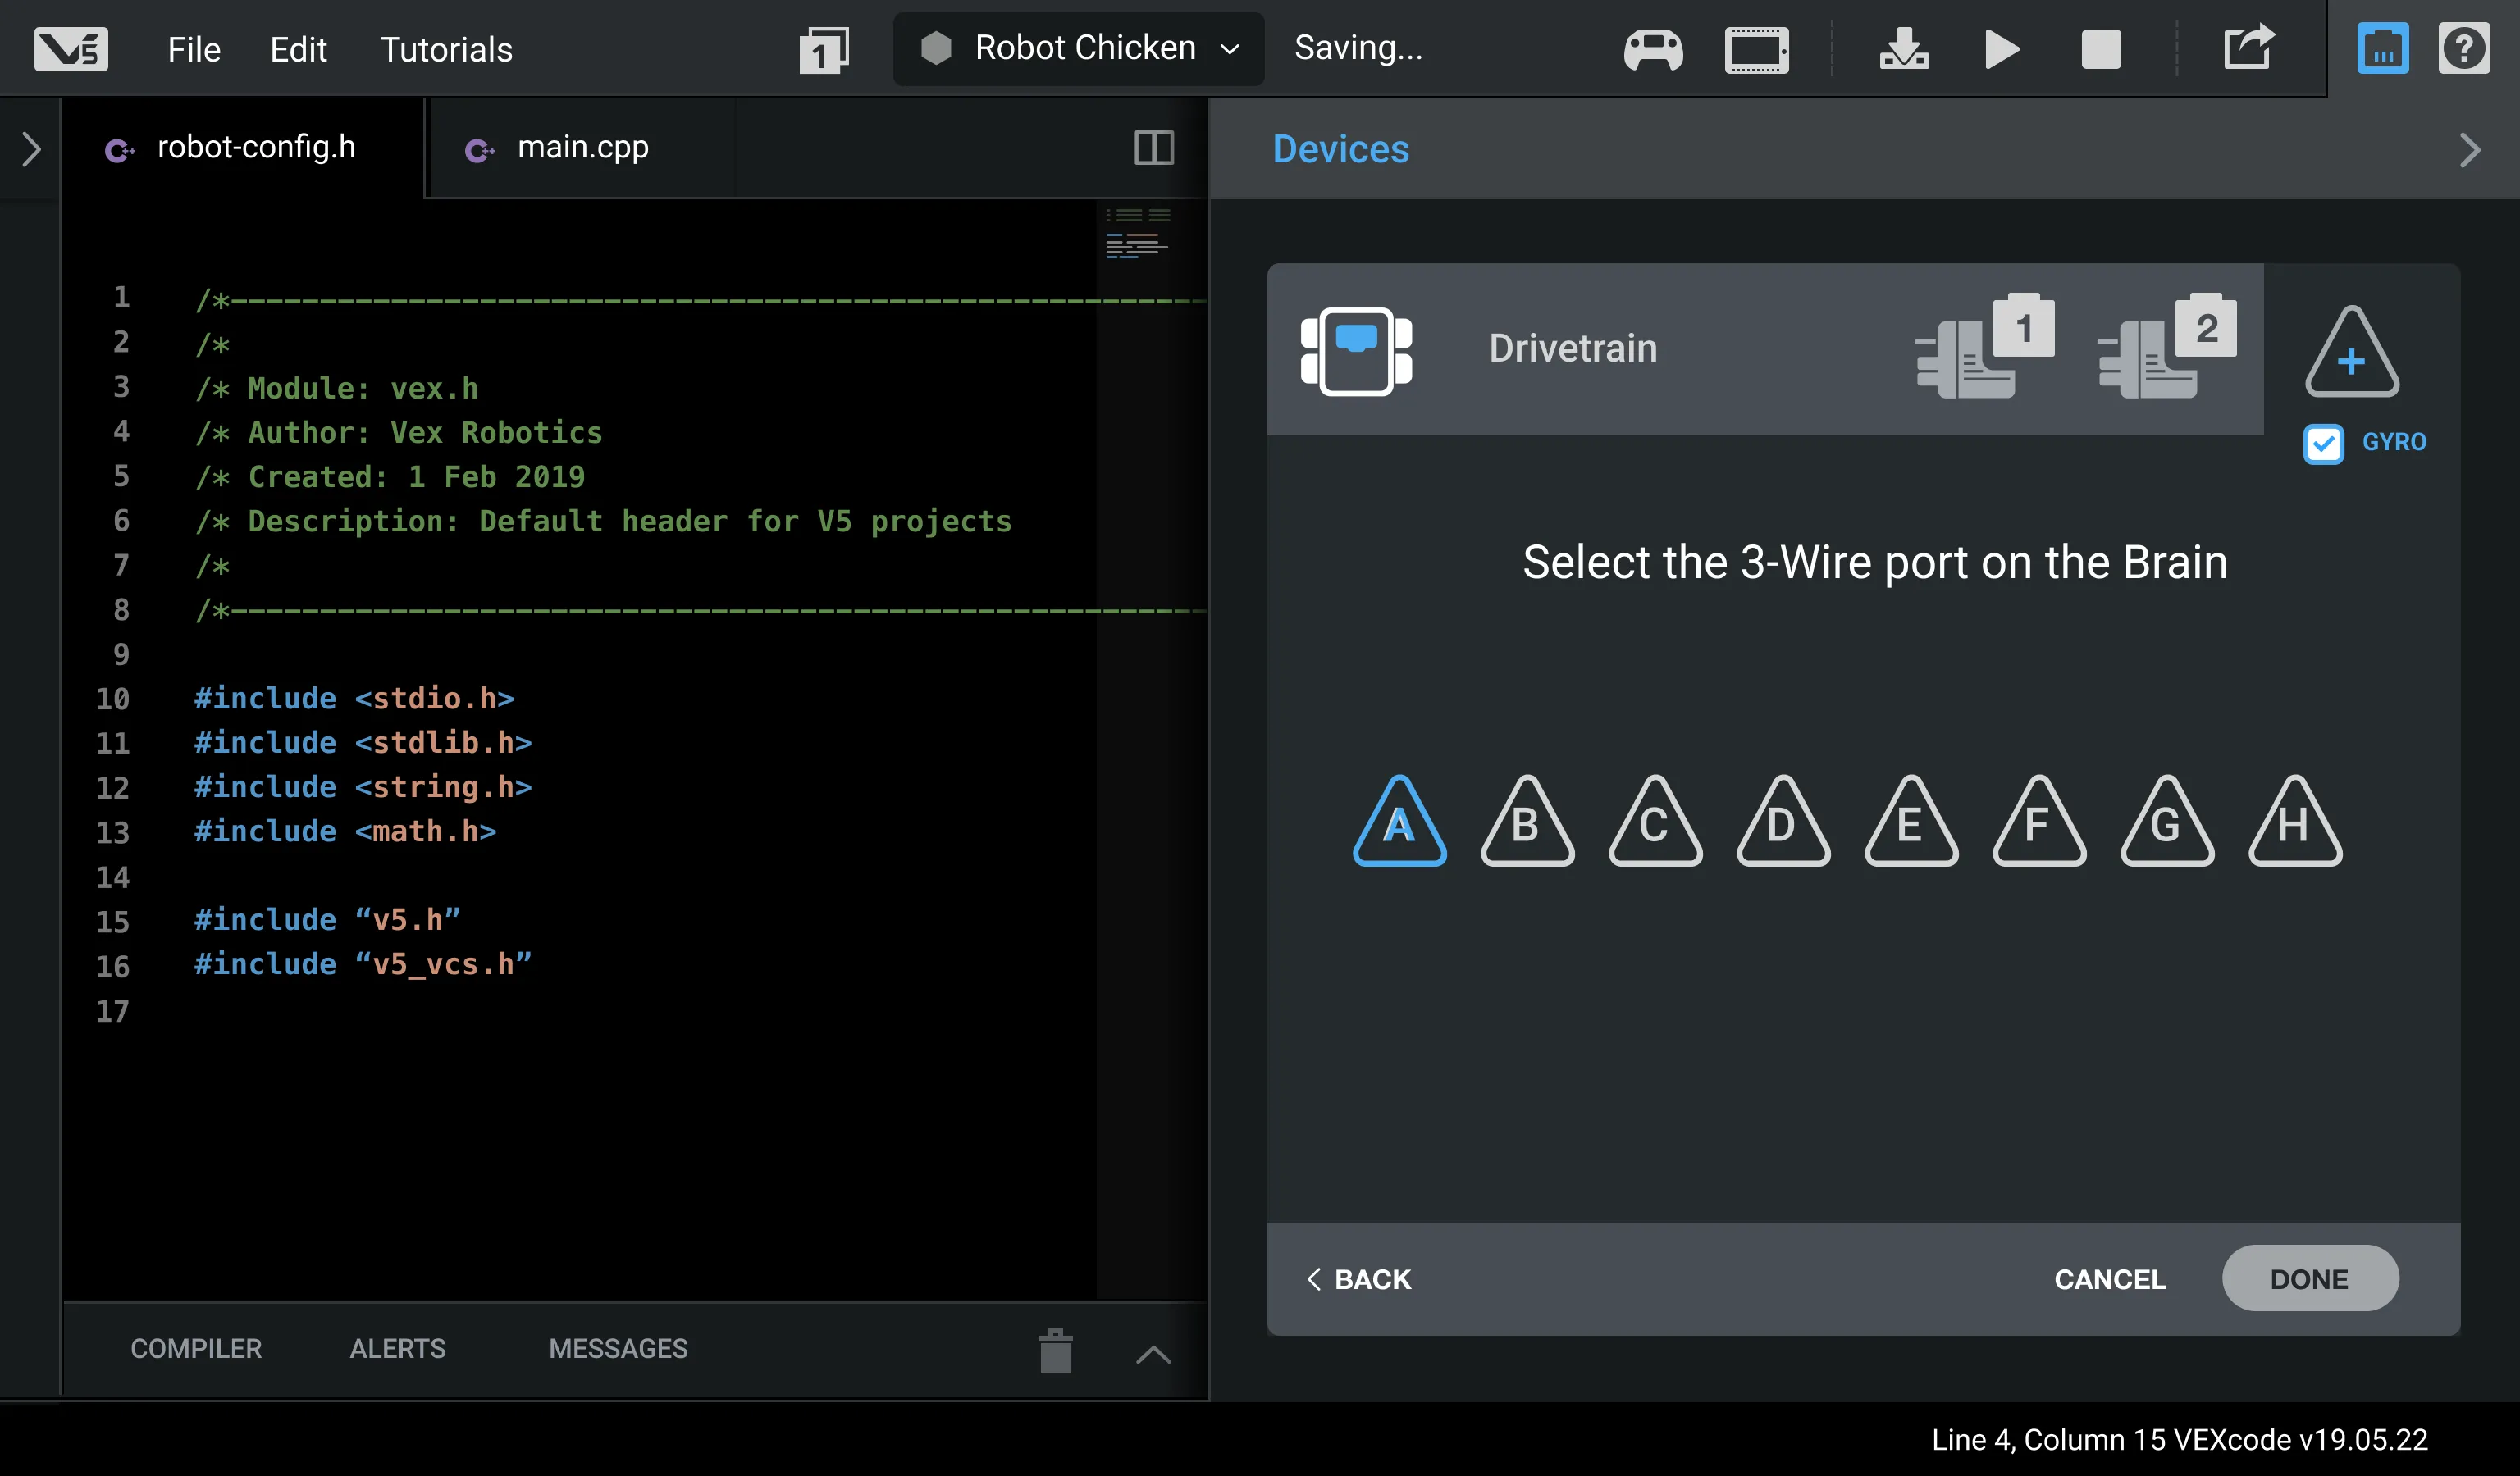Image resolution: width=2520 pixels, height=1476 pixels.
Task: Click the DONE button
Action: pos(2308,1278)
